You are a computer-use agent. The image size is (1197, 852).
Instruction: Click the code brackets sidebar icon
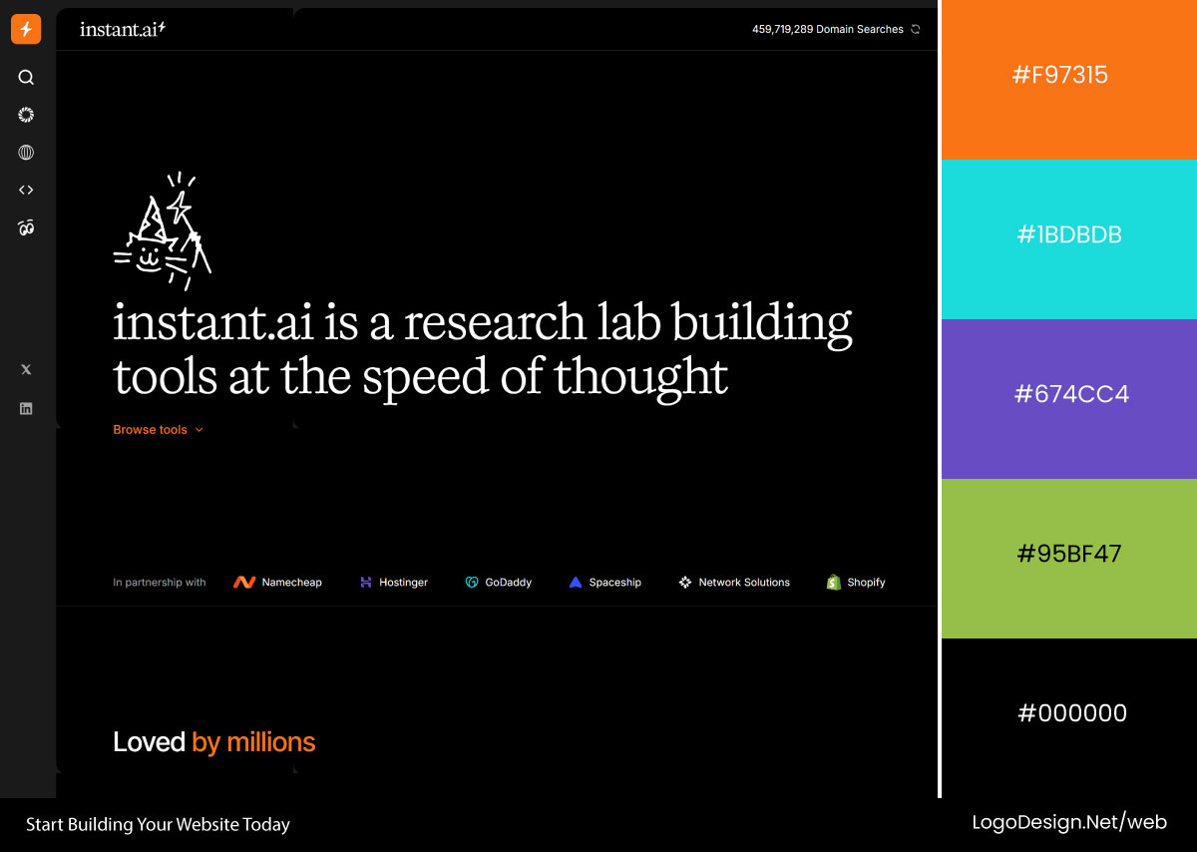point(26,190)
